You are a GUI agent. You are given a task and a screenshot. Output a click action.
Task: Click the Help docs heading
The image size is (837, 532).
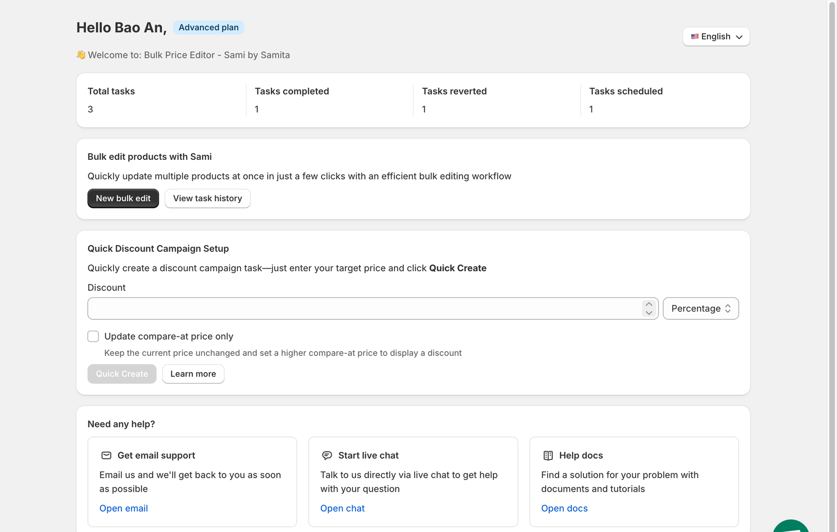click(581, 456)
